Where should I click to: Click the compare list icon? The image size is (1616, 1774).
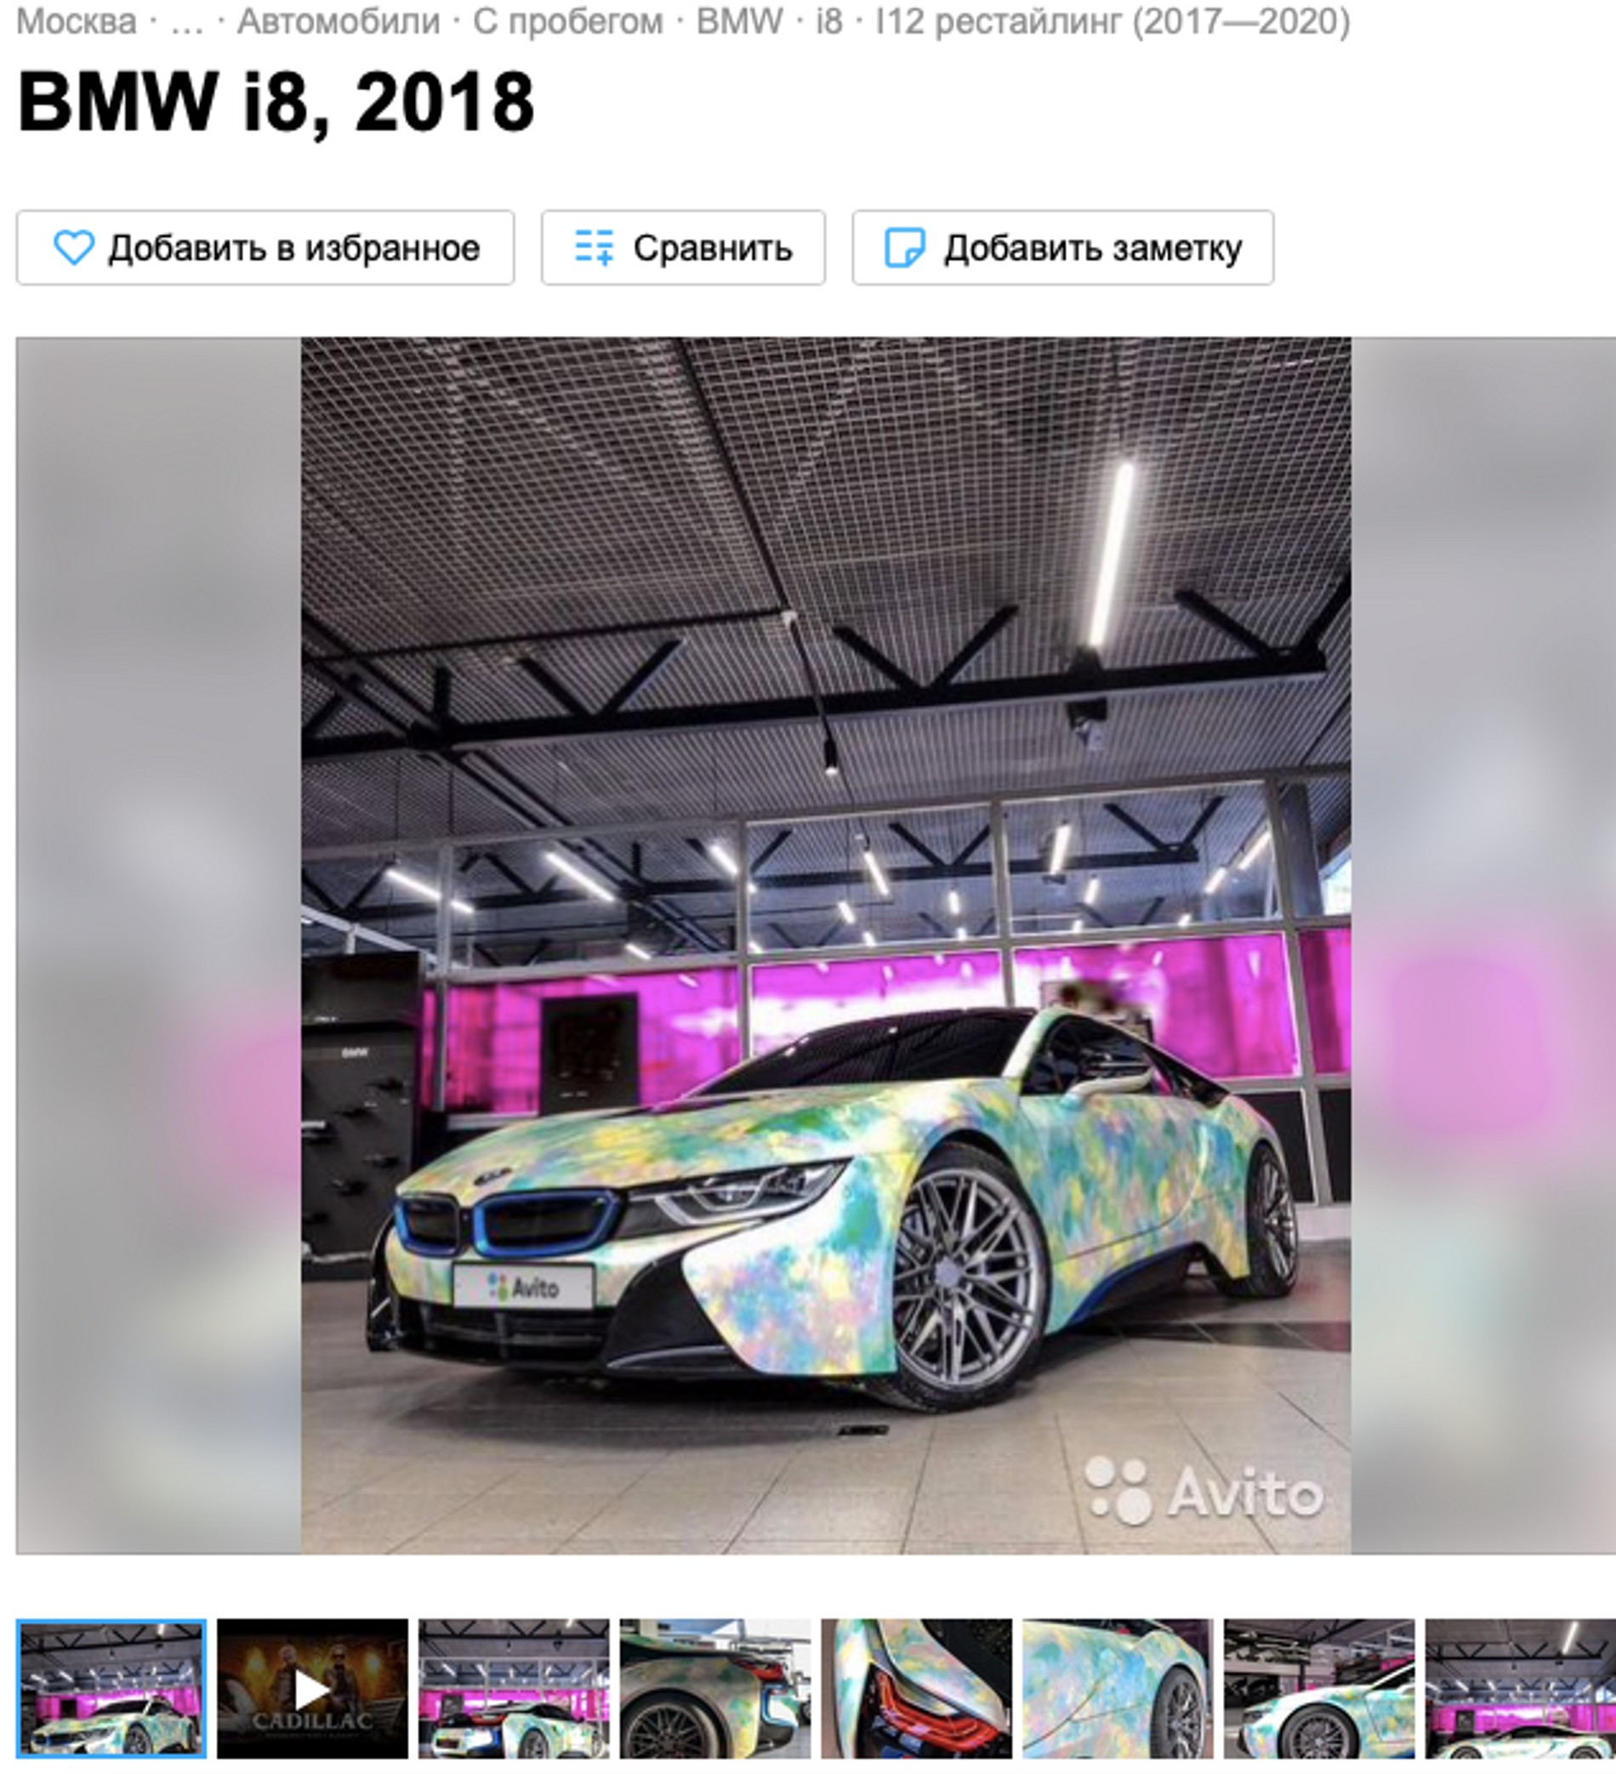(x=595, y=247)
